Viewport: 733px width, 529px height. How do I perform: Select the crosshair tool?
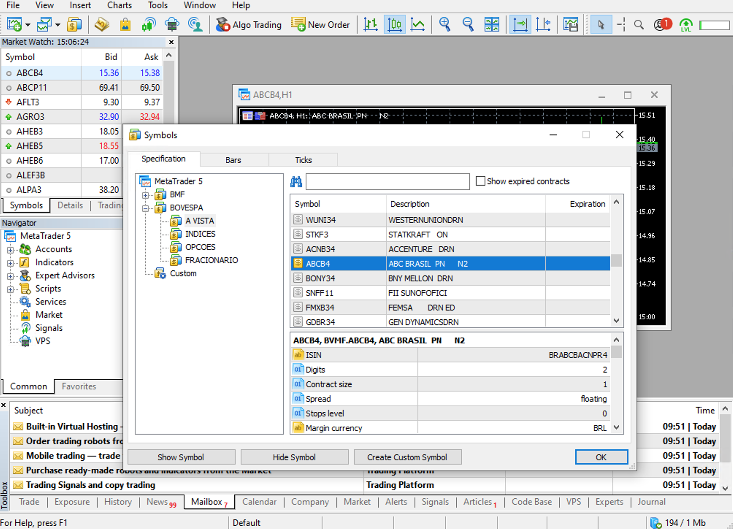[x=621, y=25]
